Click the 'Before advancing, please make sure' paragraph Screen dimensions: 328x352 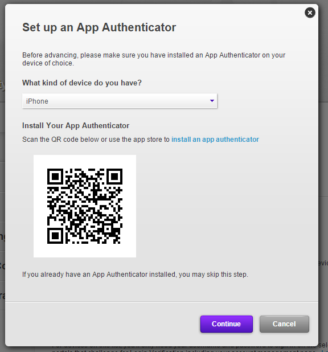154,59
